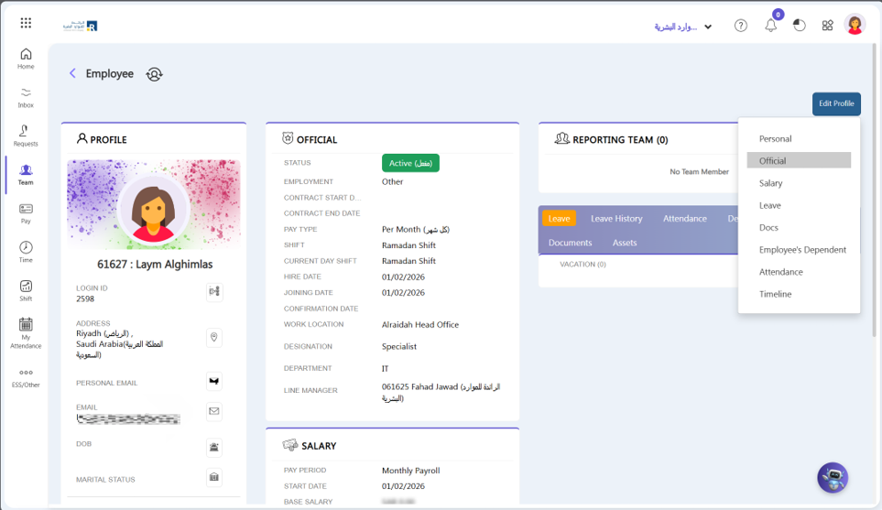This screenshot has height=510, width=882.
Task: Open the user avatar menu
Action: point(855,25)
